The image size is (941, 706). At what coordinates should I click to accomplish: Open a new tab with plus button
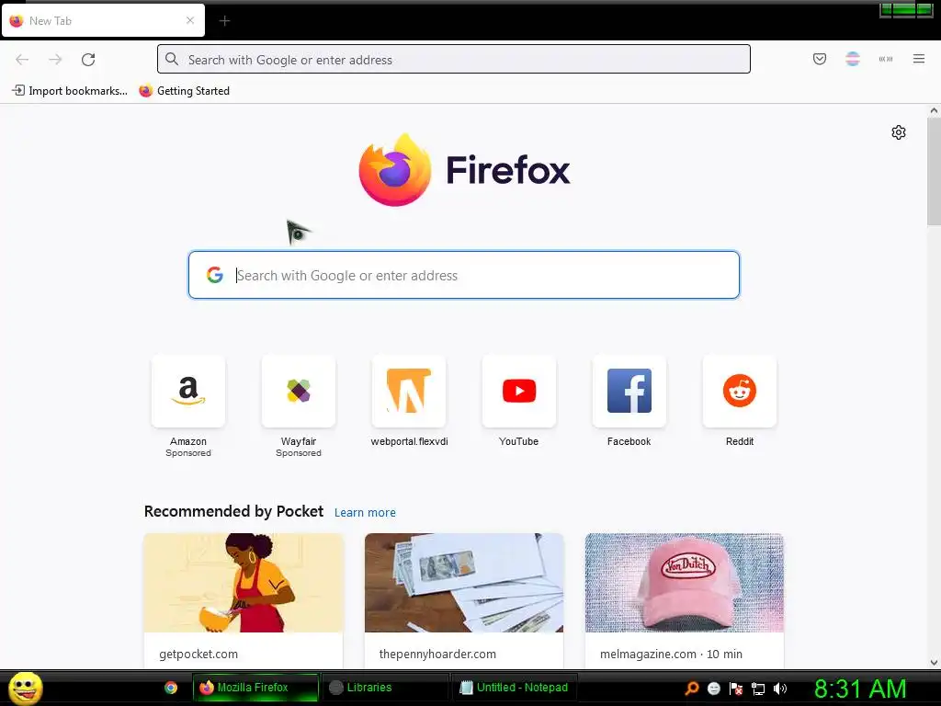click(x=224, y=21)
